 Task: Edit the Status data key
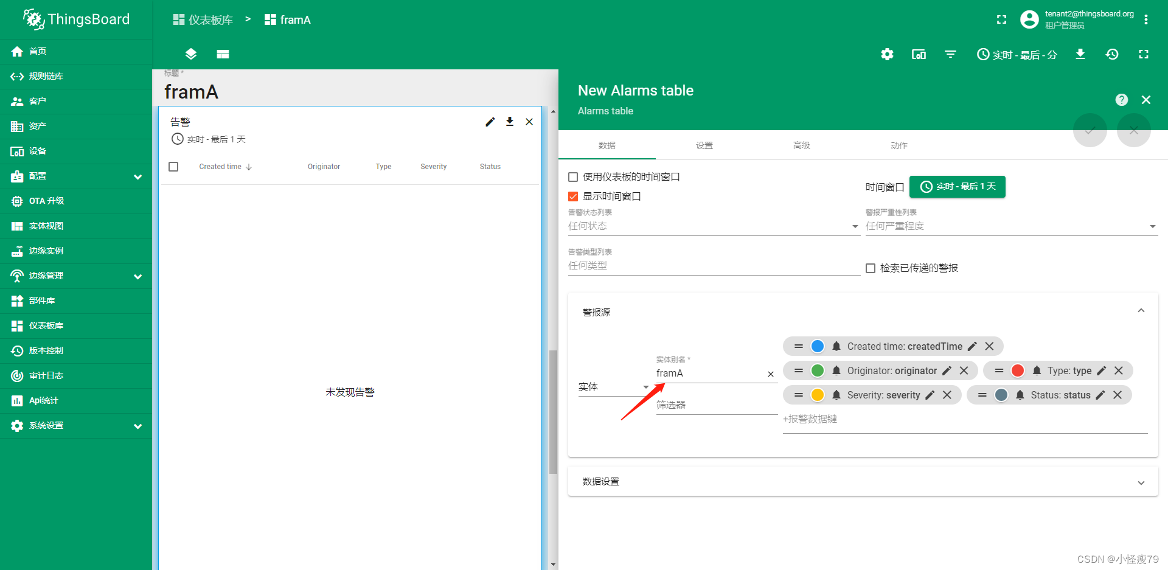(x=1100, y=395)
